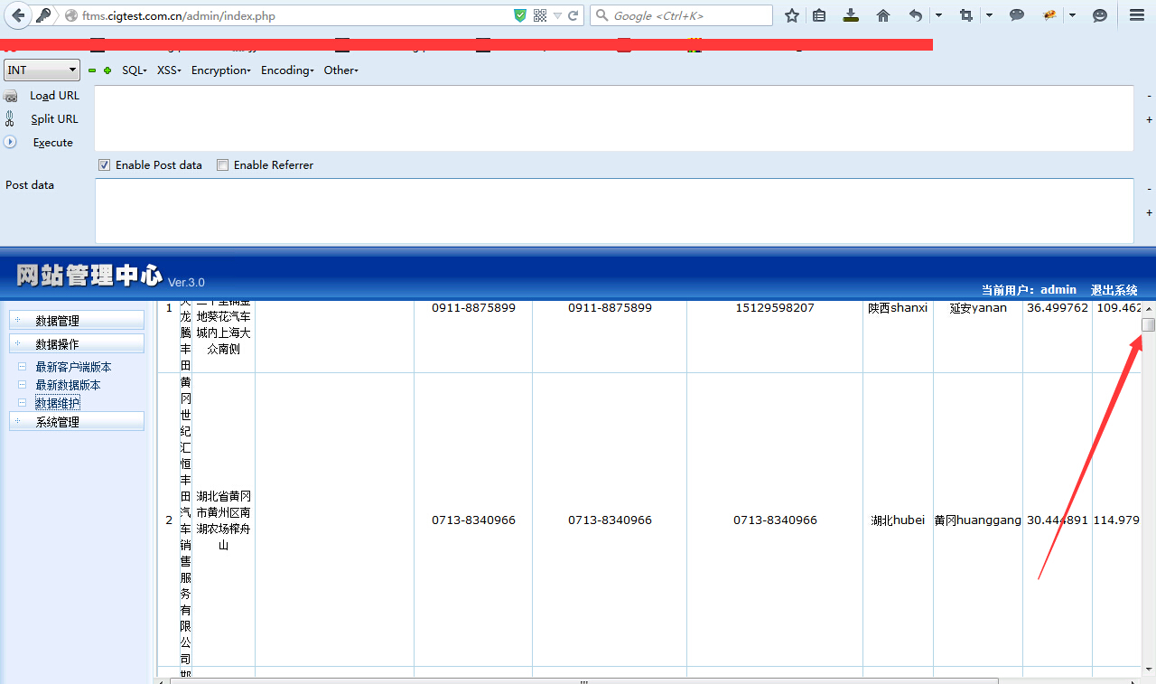This screenshot has height=684, width=1156.
Task: Click the undo curved arrow toolbar icon
Action: tap(916, 15)
